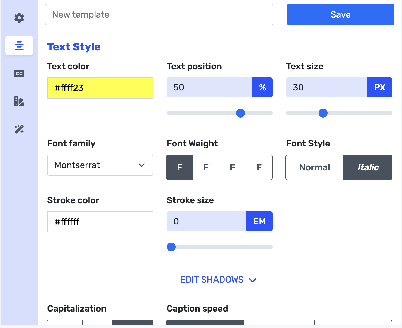Open the color palette sidebar panel
This screenshot has height=328, width=402.
click(x=19, y=101)
